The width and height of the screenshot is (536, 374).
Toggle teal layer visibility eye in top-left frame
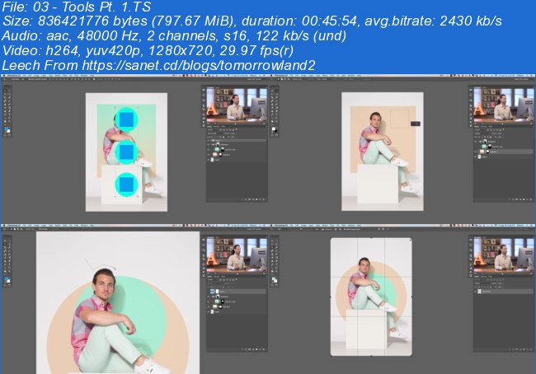[209, 150]
